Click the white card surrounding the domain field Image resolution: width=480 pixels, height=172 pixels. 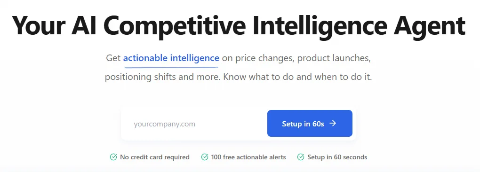coord(239,124)
